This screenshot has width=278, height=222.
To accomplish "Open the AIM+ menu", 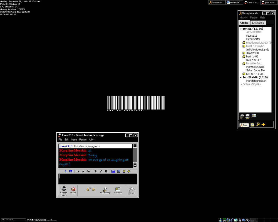I will tap(92, 140).
